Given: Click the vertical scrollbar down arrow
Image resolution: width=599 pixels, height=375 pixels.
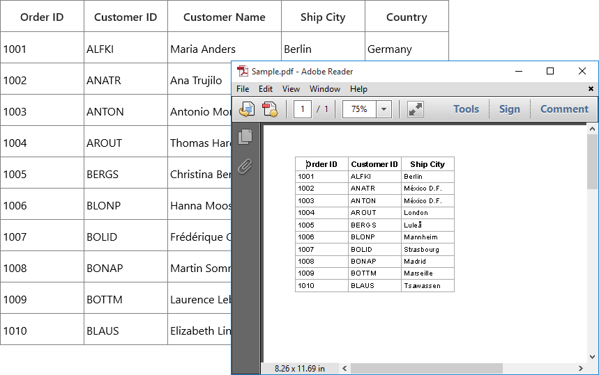Looking at the screenshot, I should pyautogui.click(x=592, y=357).
